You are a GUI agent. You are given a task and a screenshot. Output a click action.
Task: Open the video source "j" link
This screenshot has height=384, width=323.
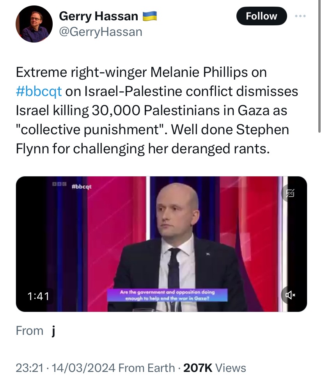pos(53,331)
